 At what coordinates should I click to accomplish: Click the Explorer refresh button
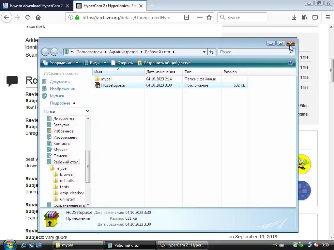tap(211, 52)
